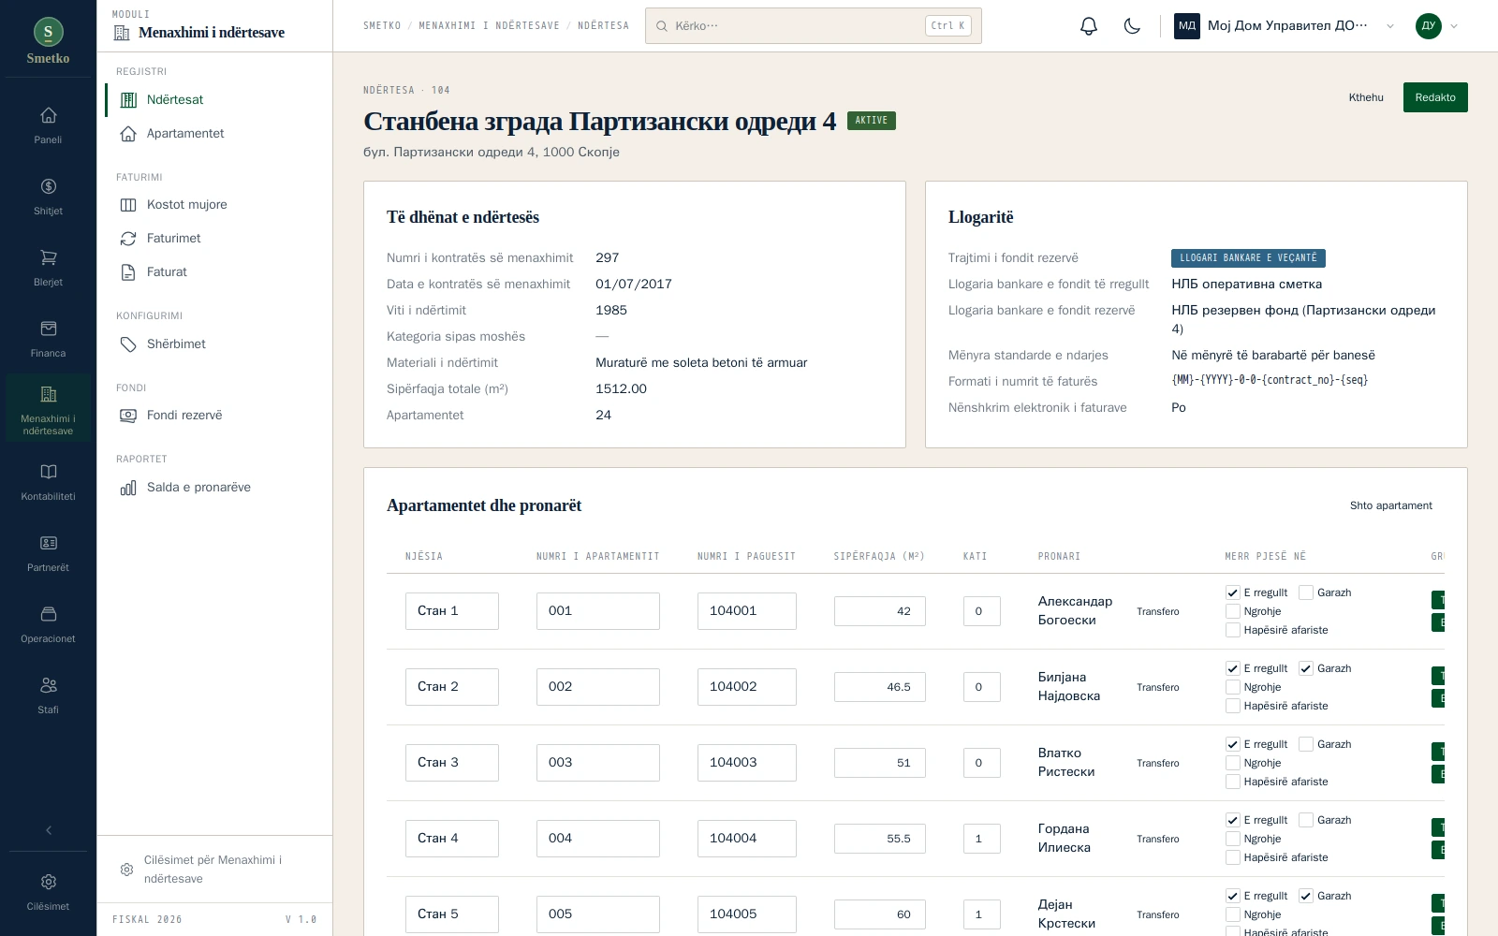Open Salda e pronarëve report
The height and width of the screenshot is (936, 1498).
(x=214, y=488)
